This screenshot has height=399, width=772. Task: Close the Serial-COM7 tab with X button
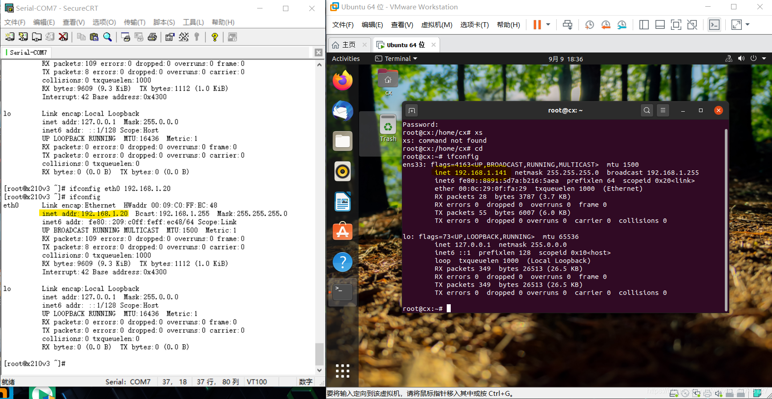[x=319, y=52]
